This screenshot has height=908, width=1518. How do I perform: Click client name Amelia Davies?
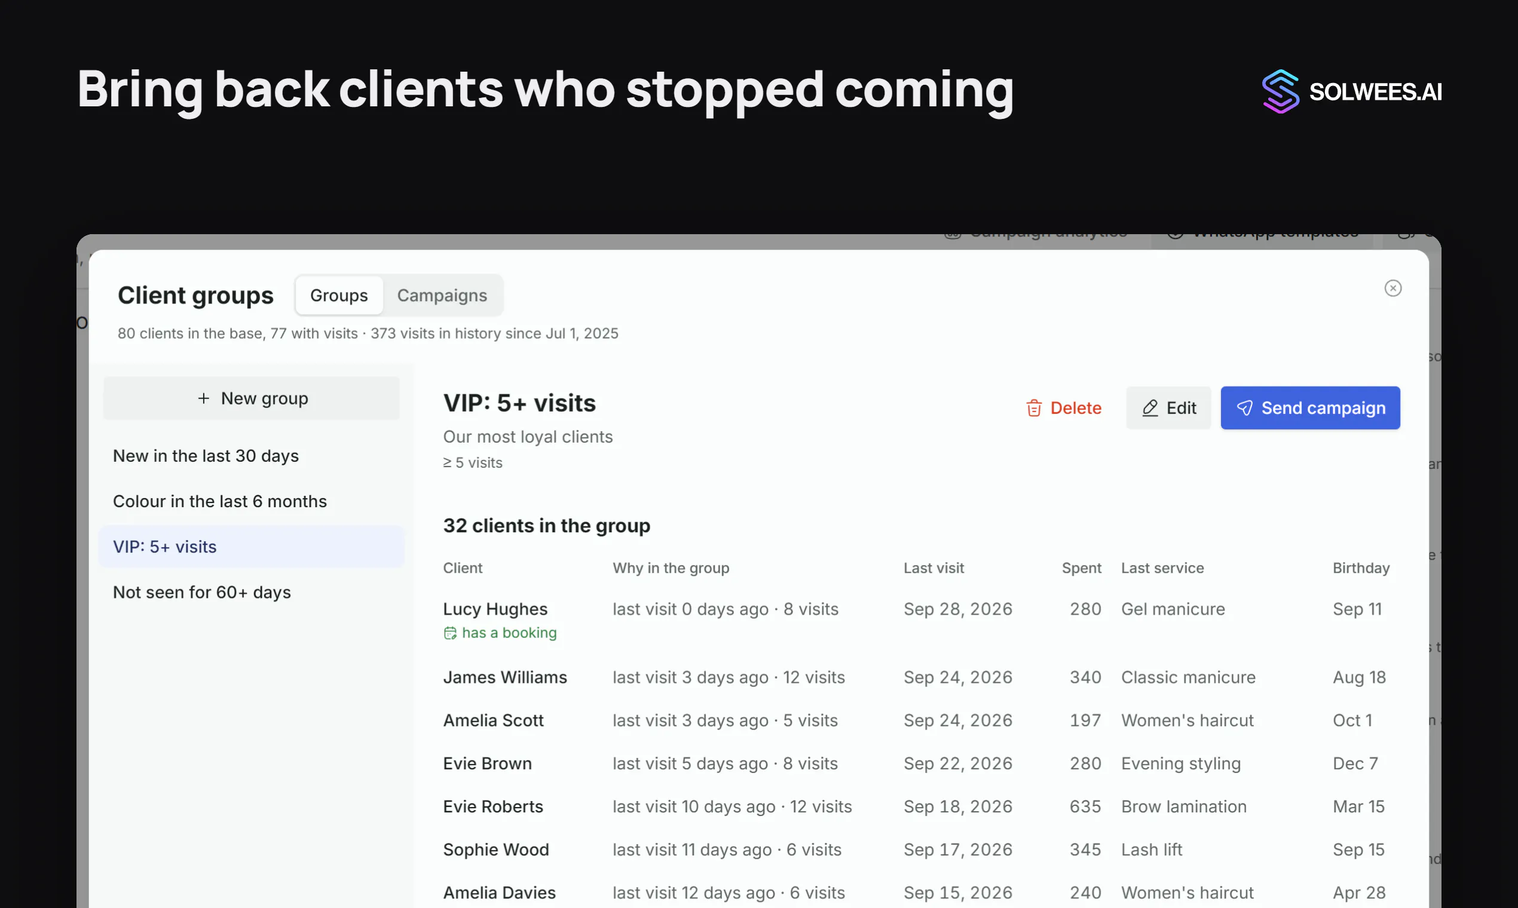(x=500, y=893)
